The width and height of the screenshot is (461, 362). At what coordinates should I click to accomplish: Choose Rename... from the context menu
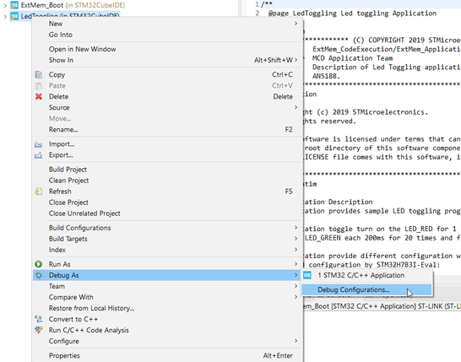point(167,130)
